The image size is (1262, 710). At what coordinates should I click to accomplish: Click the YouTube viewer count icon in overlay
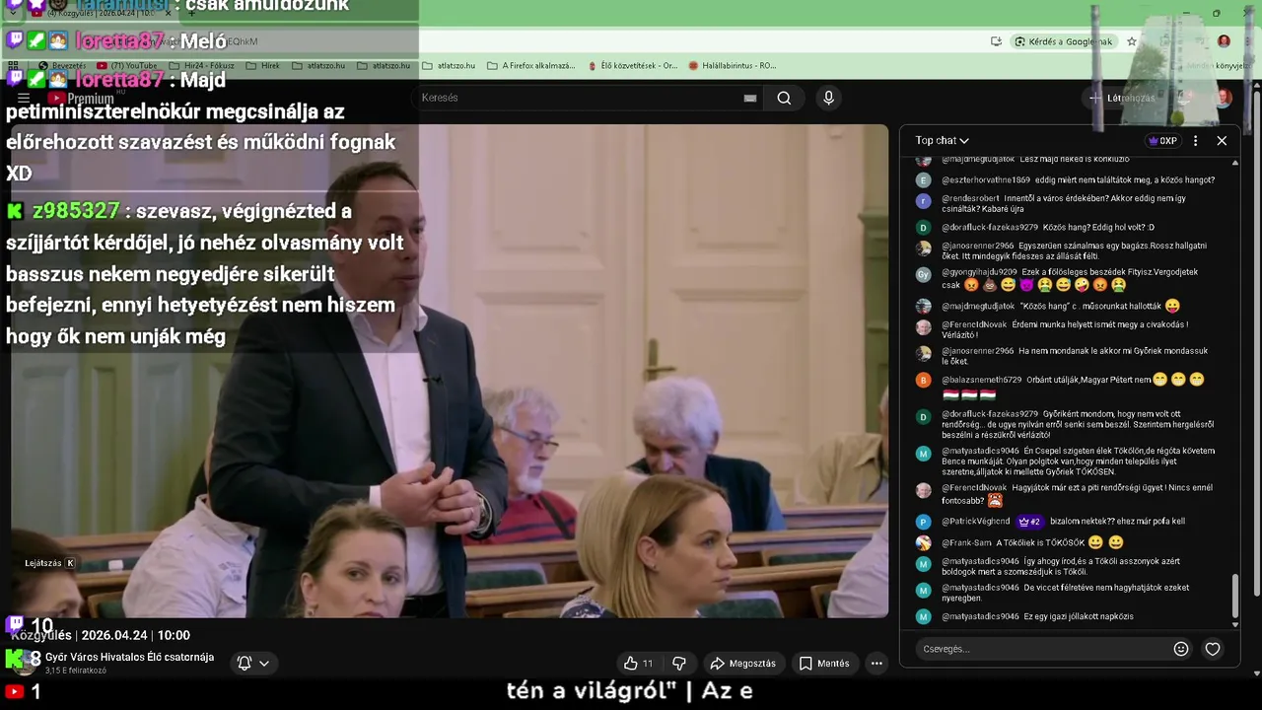(15, 692)
